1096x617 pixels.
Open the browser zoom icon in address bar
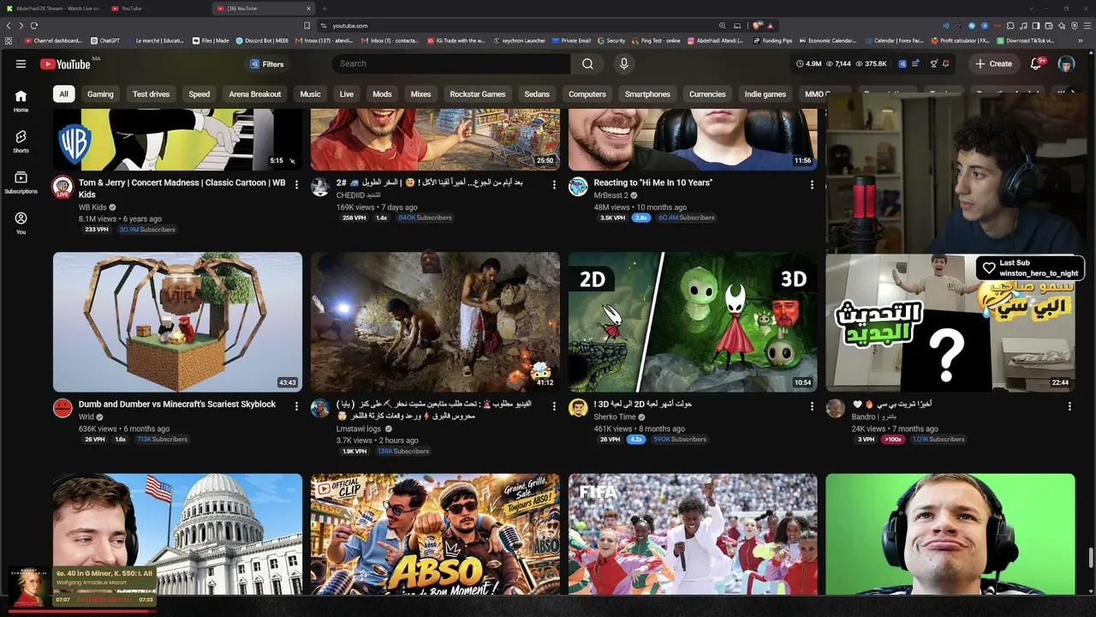[723, 26]
